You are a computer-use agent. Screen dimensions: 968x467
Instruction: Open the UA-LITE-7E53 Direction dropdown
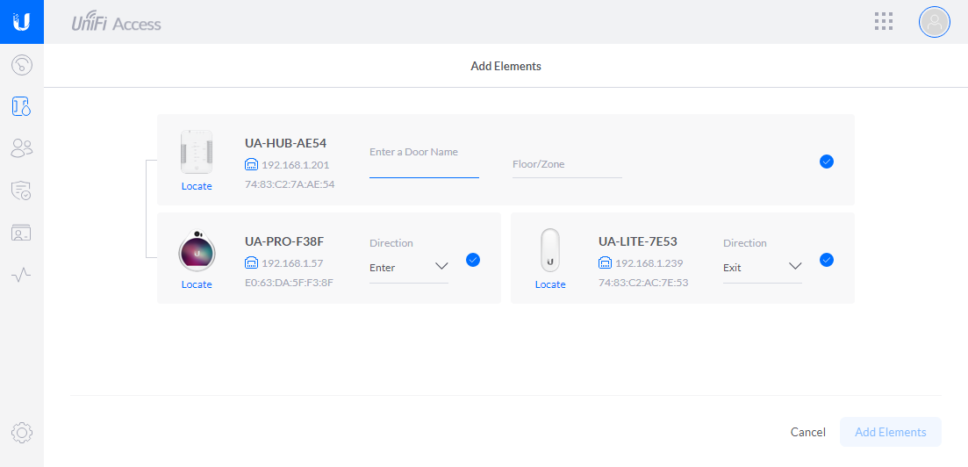(762, 268)
